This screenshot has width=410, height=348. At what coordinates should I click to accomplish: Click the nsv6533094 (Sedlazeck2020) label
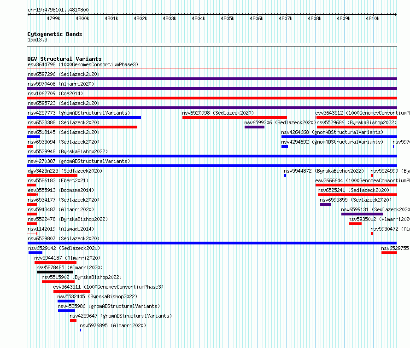point(64,142)
